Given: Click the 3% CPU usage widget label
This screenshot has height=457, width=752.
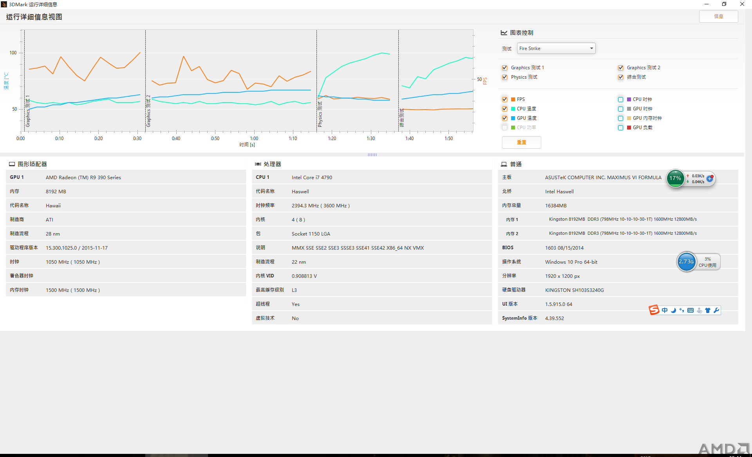Looking at the screenshot, I should (708, 262).
